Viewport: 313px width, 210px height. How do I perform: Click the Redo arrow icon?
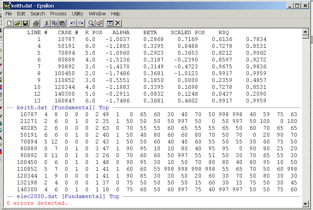[x=80, y=23]
